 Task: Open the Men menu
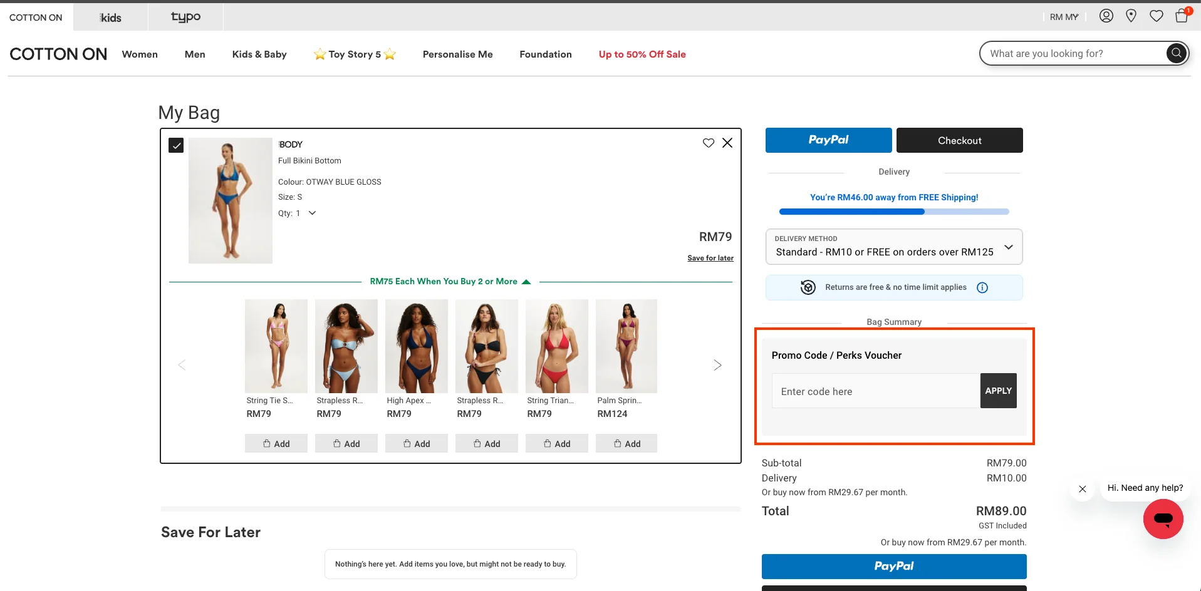(195, 54)
